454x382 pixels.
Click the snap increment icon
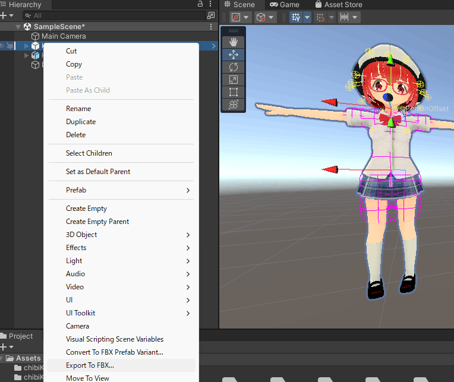[x=320, y=17]
